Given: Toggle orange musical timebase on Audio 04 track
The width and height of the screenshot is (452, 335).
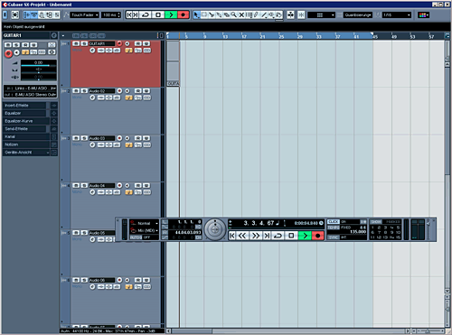Looking at the screenshot, I should (129, 192).
